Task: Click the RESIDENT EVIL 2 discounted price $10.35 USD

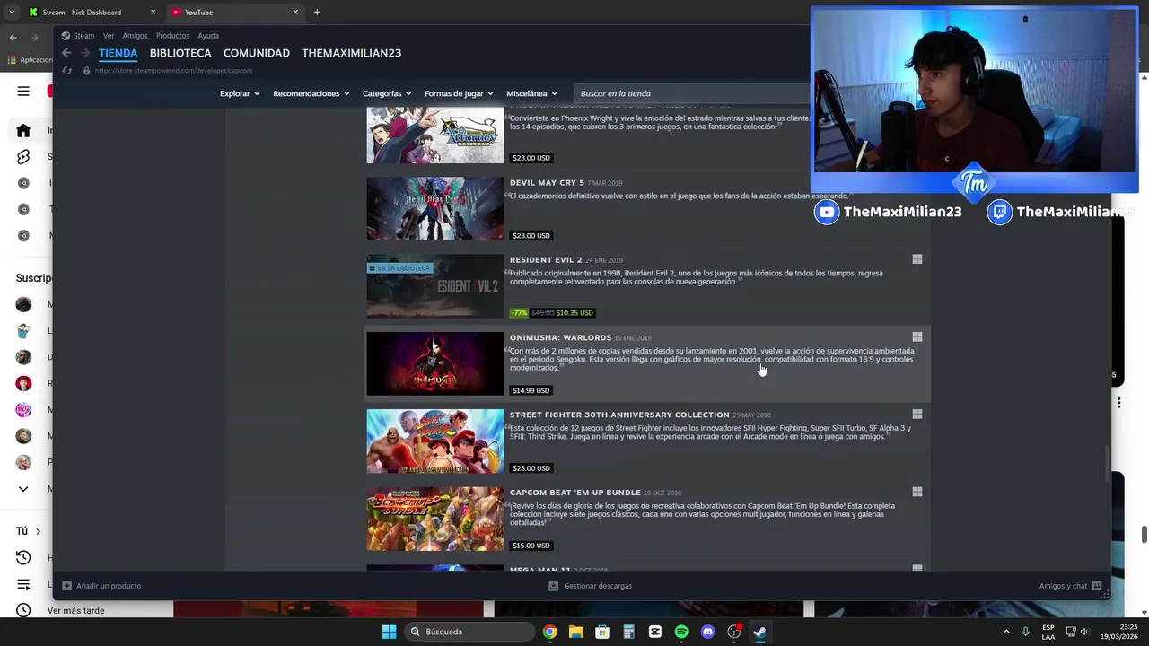Action: click(x=574, y=313)
